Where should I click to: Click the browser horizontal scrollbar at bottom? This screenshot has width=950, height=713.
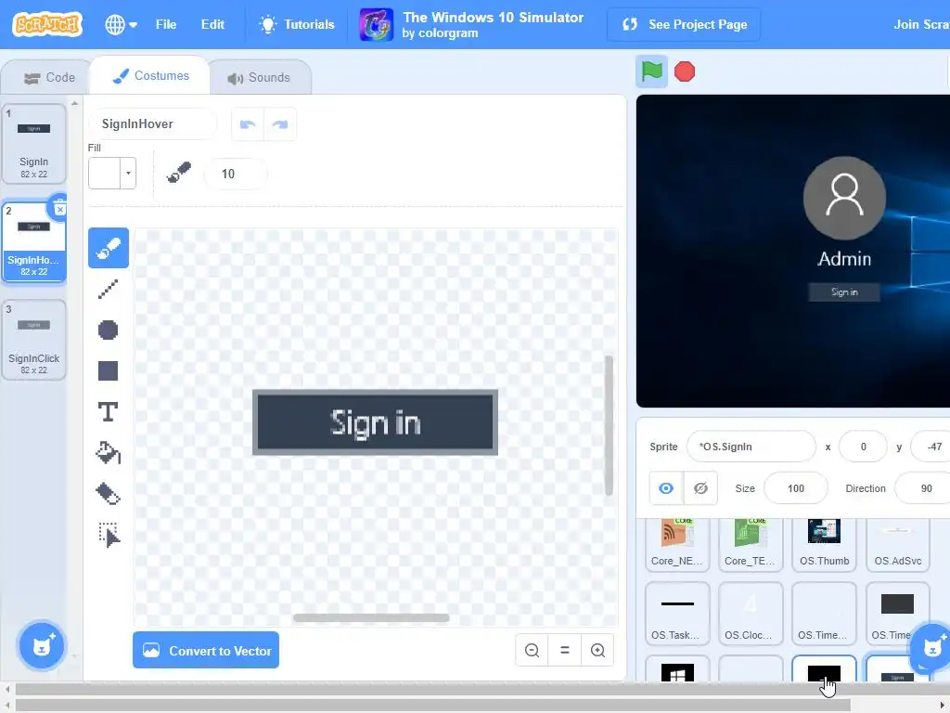pyautogui.click(x=433, y=704)
